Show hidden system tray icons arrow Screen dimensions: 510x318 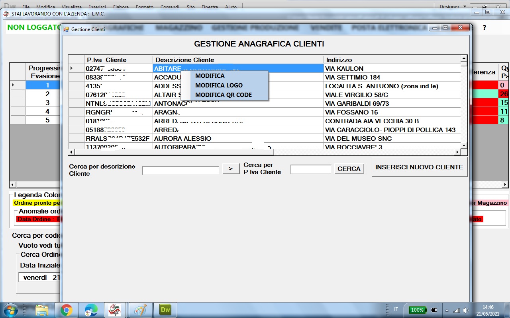[x=447, y=310]
